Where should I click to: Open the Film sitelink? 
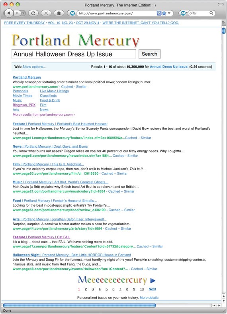[43, 105]
